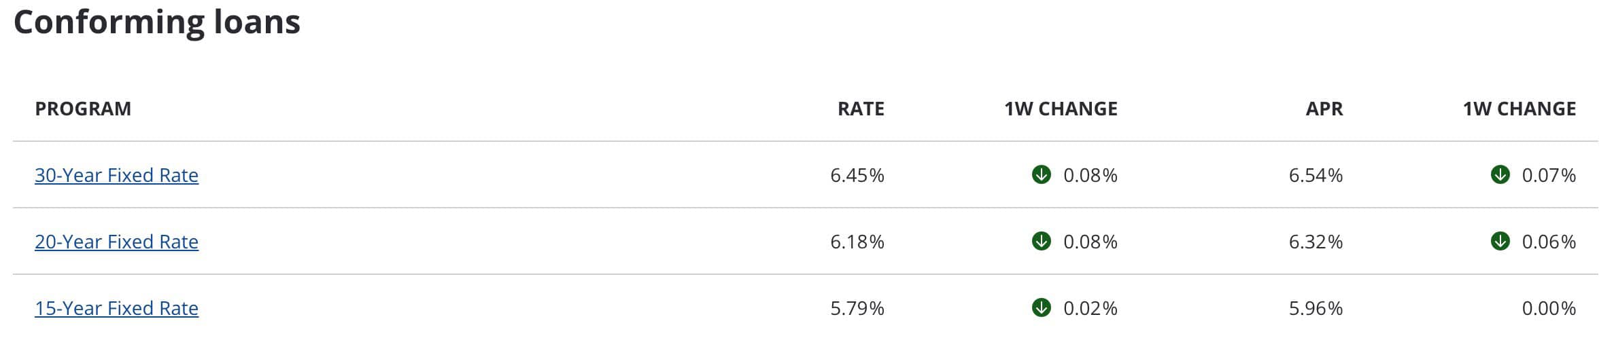
Task: Select the 6.45% rate value
Action: [x=857, y=175]
